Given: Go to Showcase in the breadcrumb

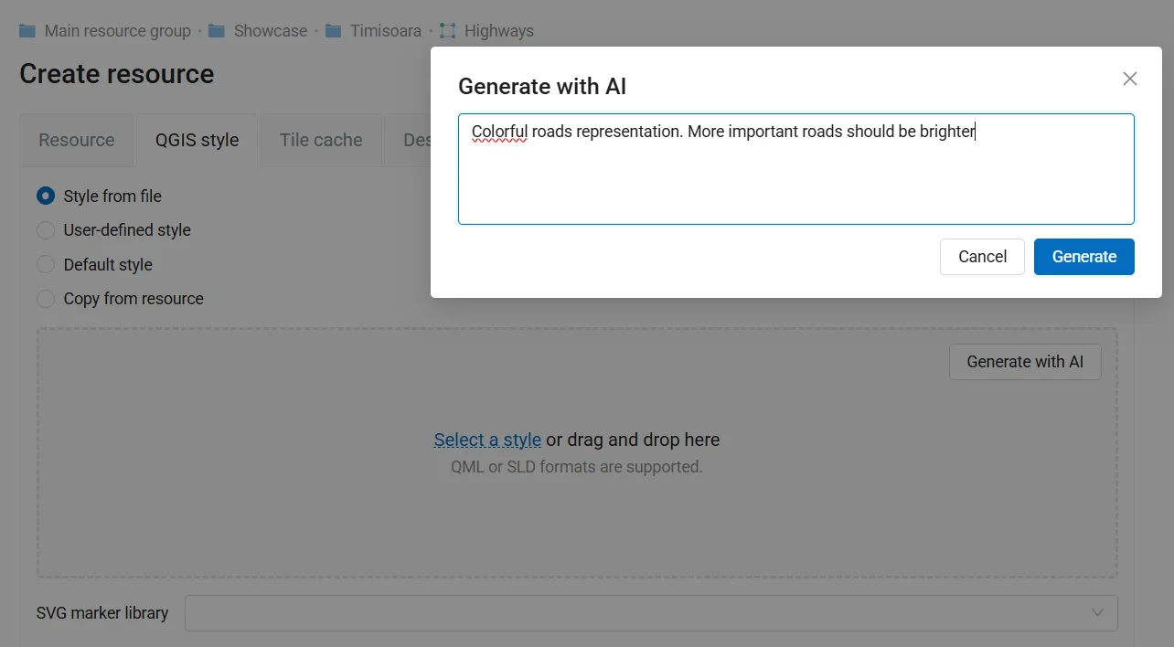Looking at the screenshot, I should coord(271,31).
